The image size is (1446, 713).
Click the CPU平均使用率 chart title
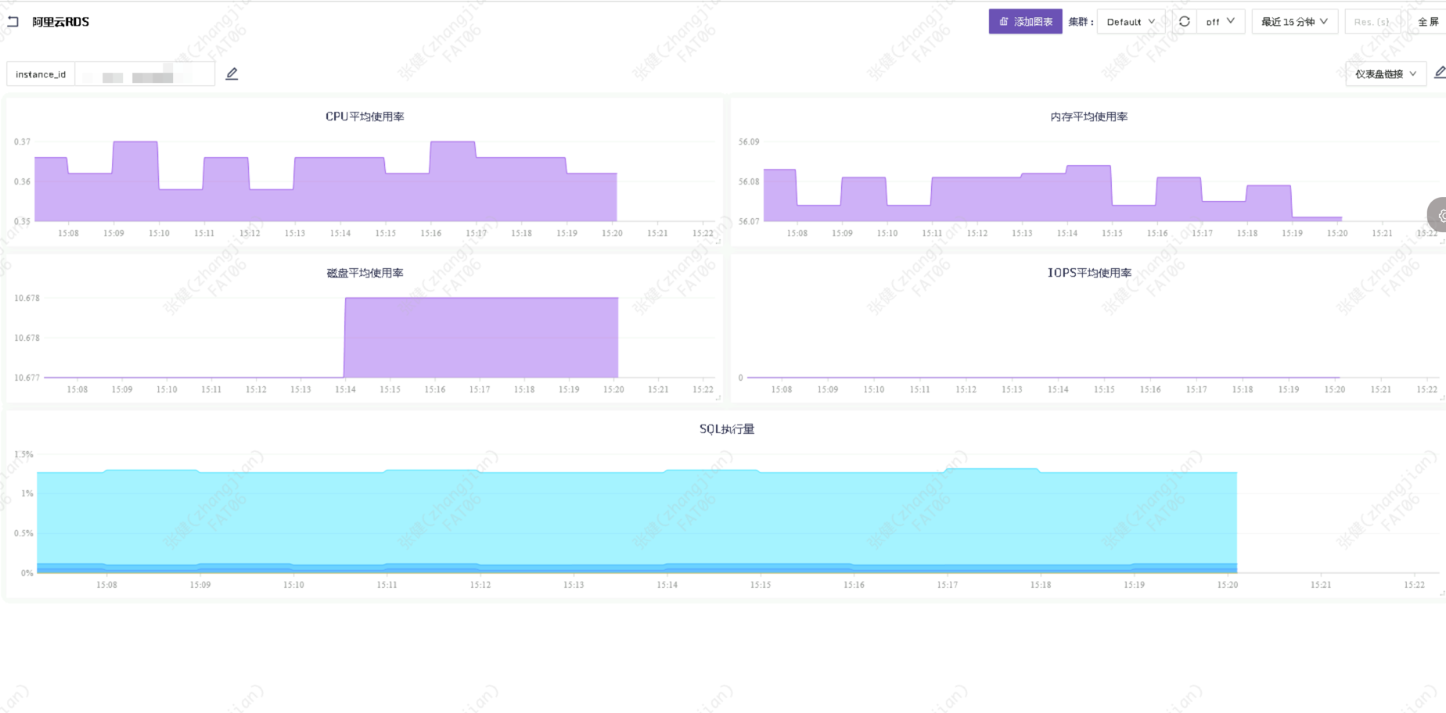click(x=365, y=116)
